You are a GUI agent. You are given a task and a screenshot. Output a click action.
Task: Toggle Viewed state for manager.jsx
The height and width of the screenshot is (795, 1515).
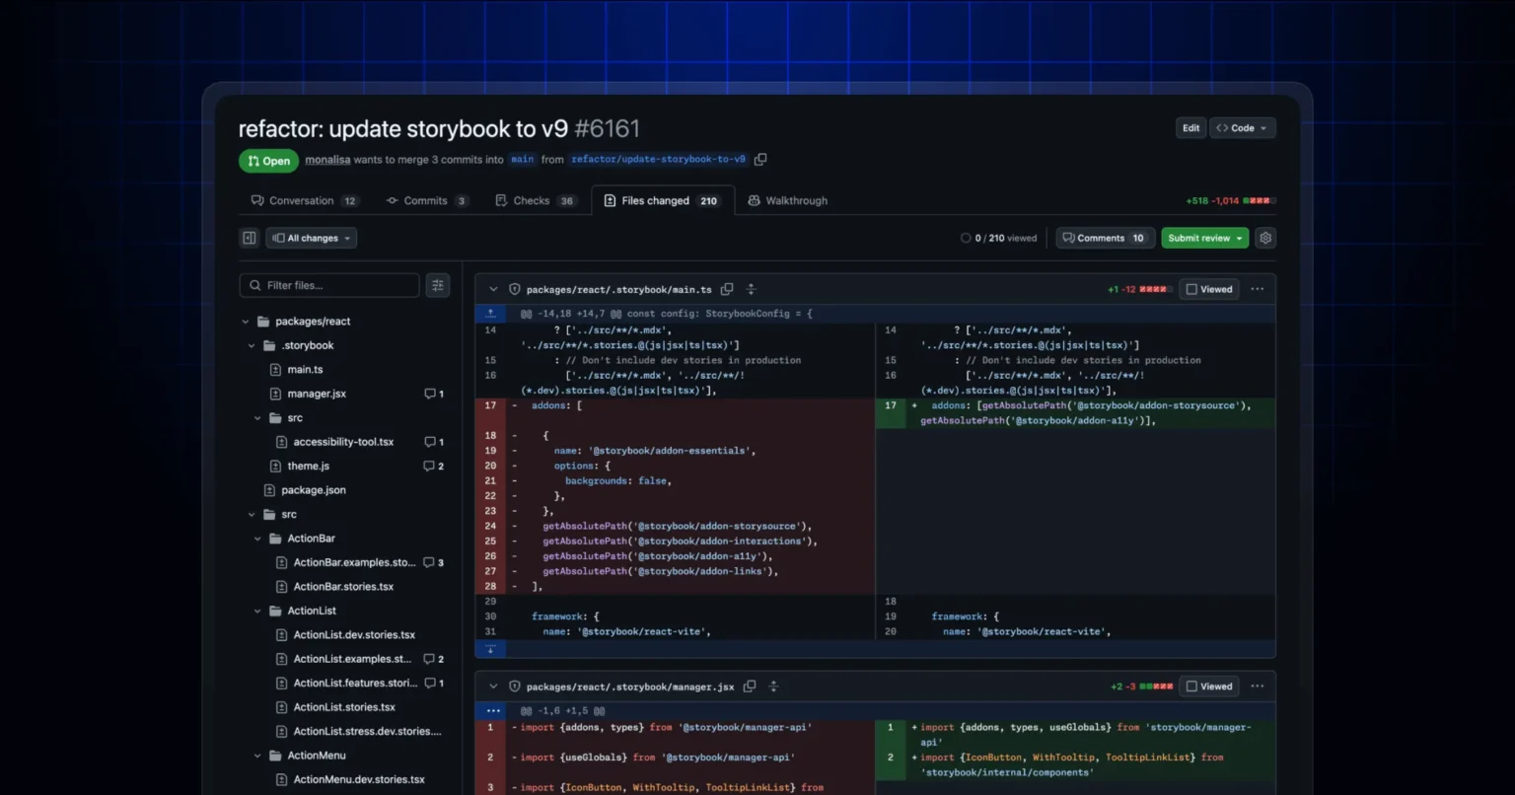[1208, 686]
